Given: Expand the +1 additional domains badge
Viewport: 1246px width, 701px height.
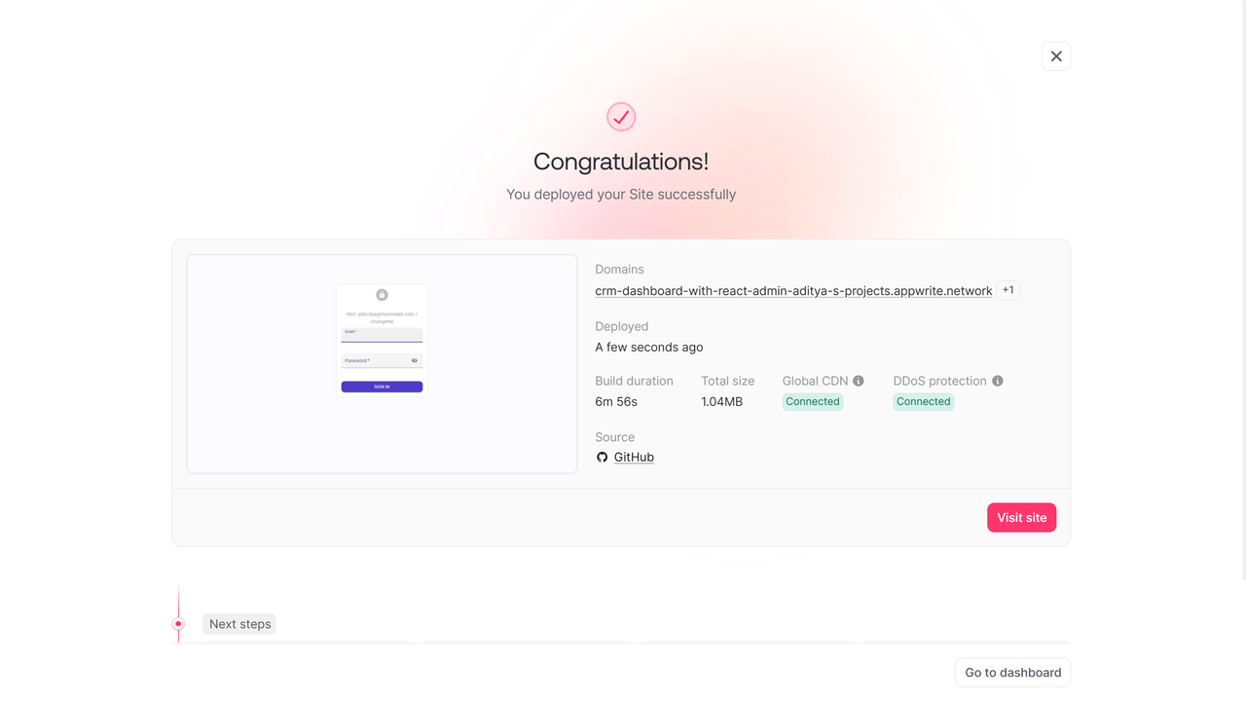Looking at the screenshot, I should (x=1008, y=290).
